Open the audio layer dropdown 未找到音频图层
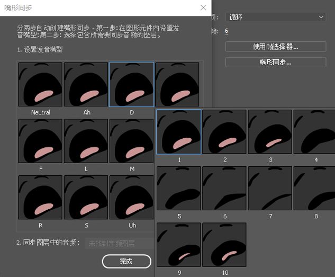Screen dimensions: 335x277 pos(119,244)
